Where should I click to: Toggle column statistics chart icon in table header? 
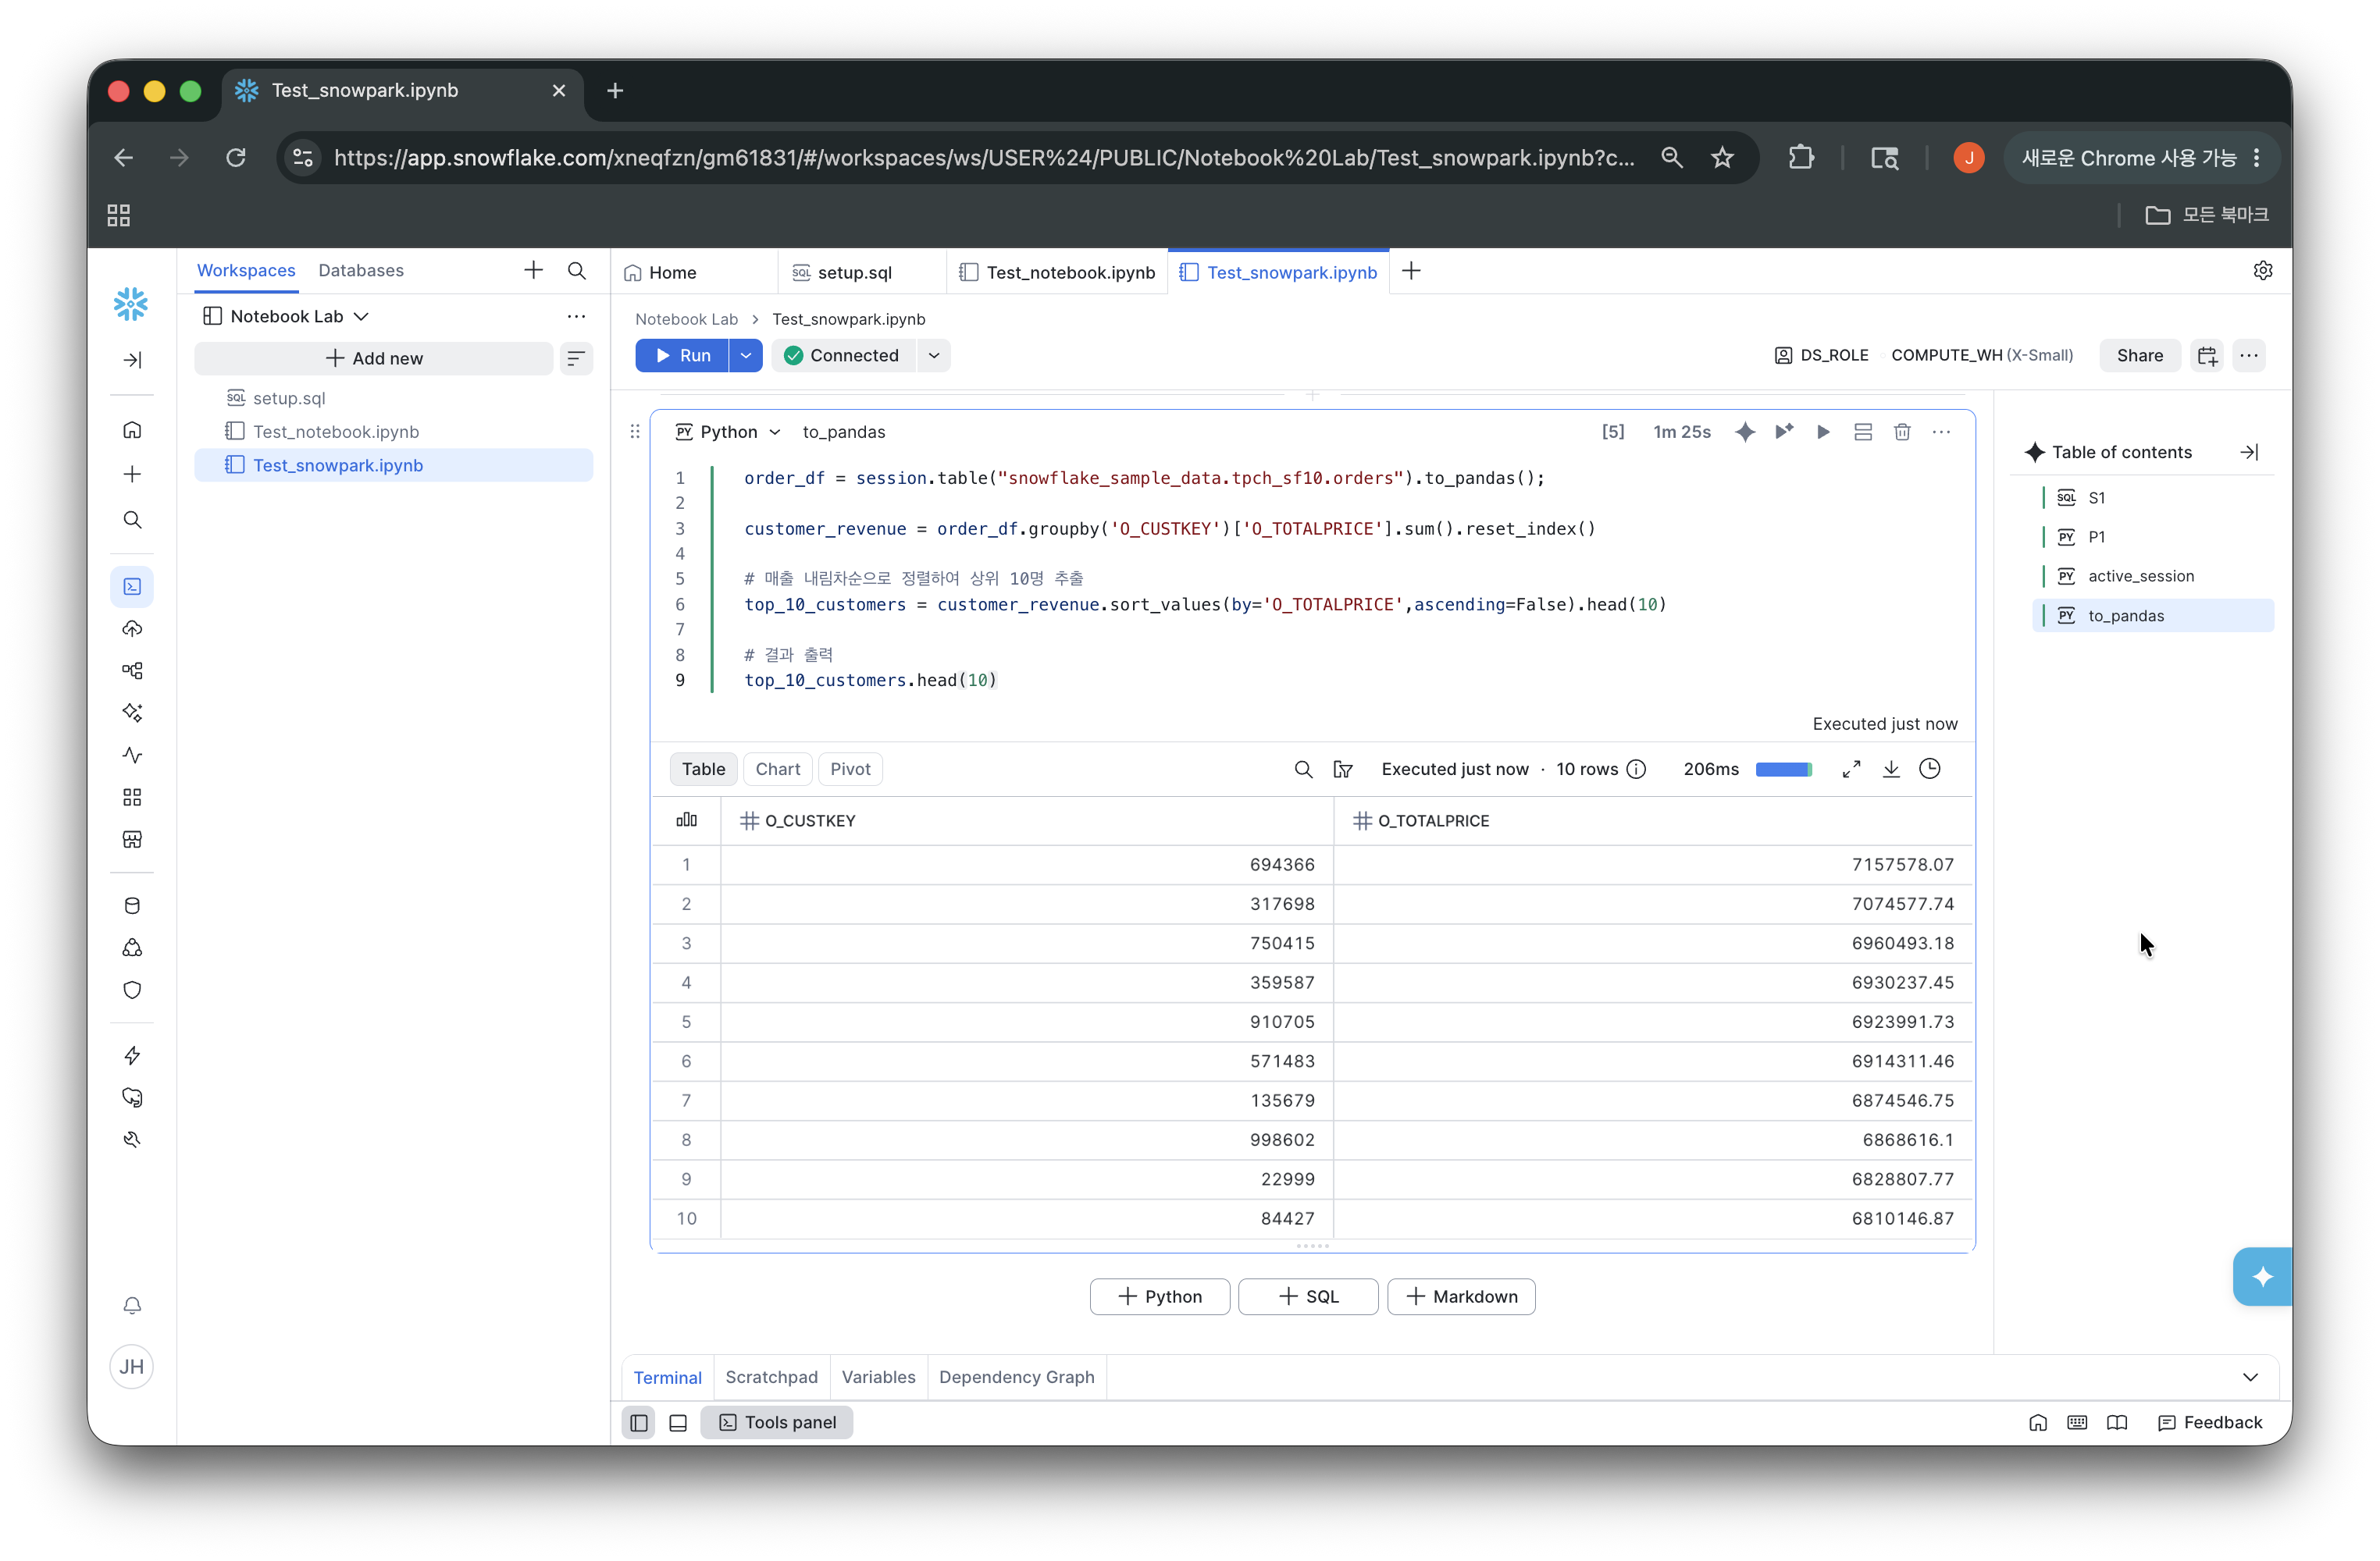686,820
